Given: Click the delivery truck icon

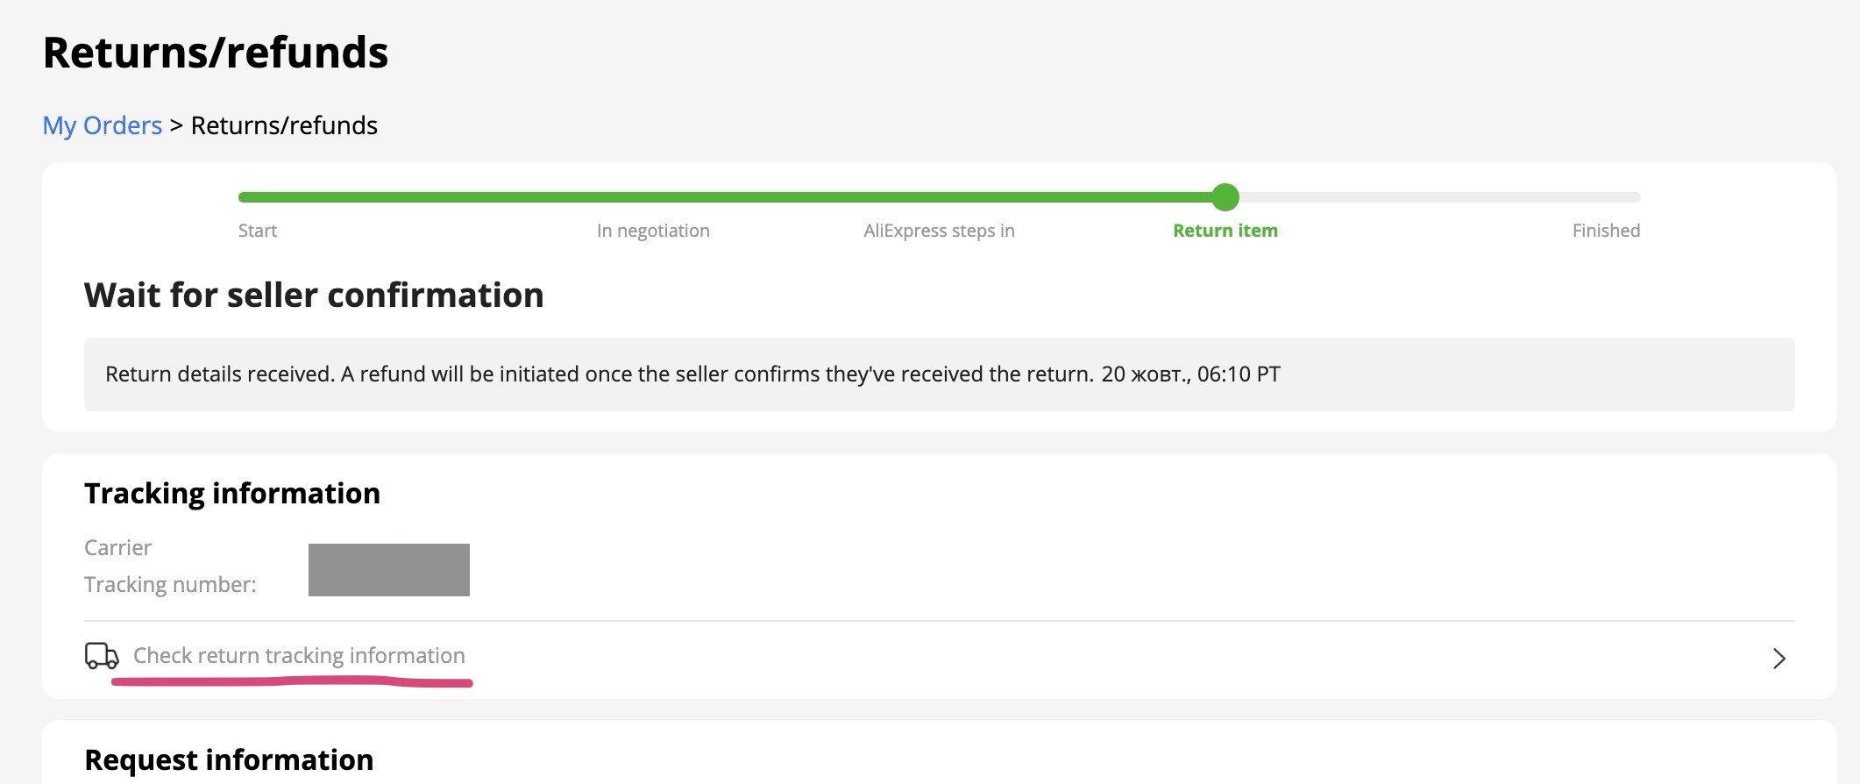Looking at the screenshot, I should (x=102, y=656).
